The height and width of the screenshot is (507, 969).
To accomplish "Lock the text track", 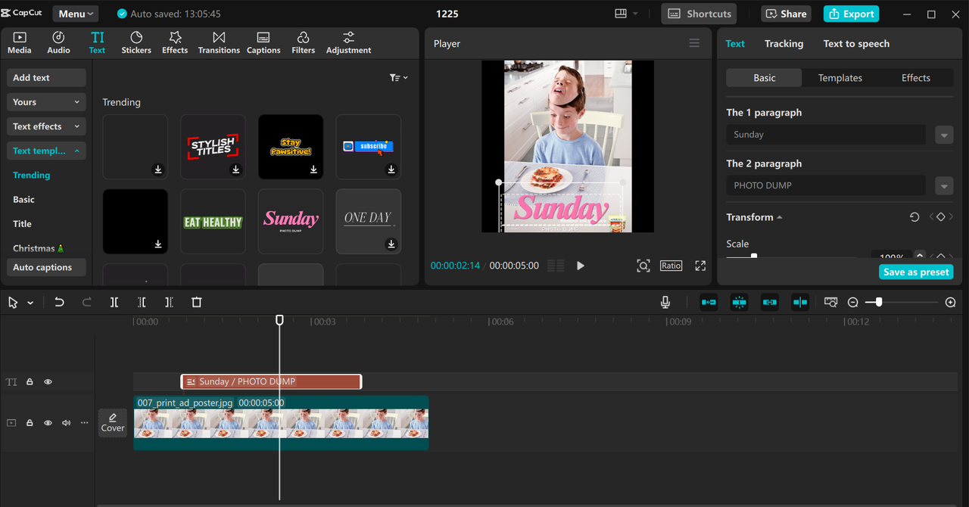I will coord(30,382).
